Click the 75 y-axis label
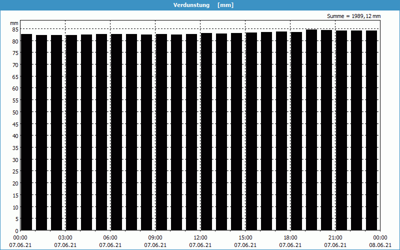This screenshot has width=400, height=250. point(15,53)
